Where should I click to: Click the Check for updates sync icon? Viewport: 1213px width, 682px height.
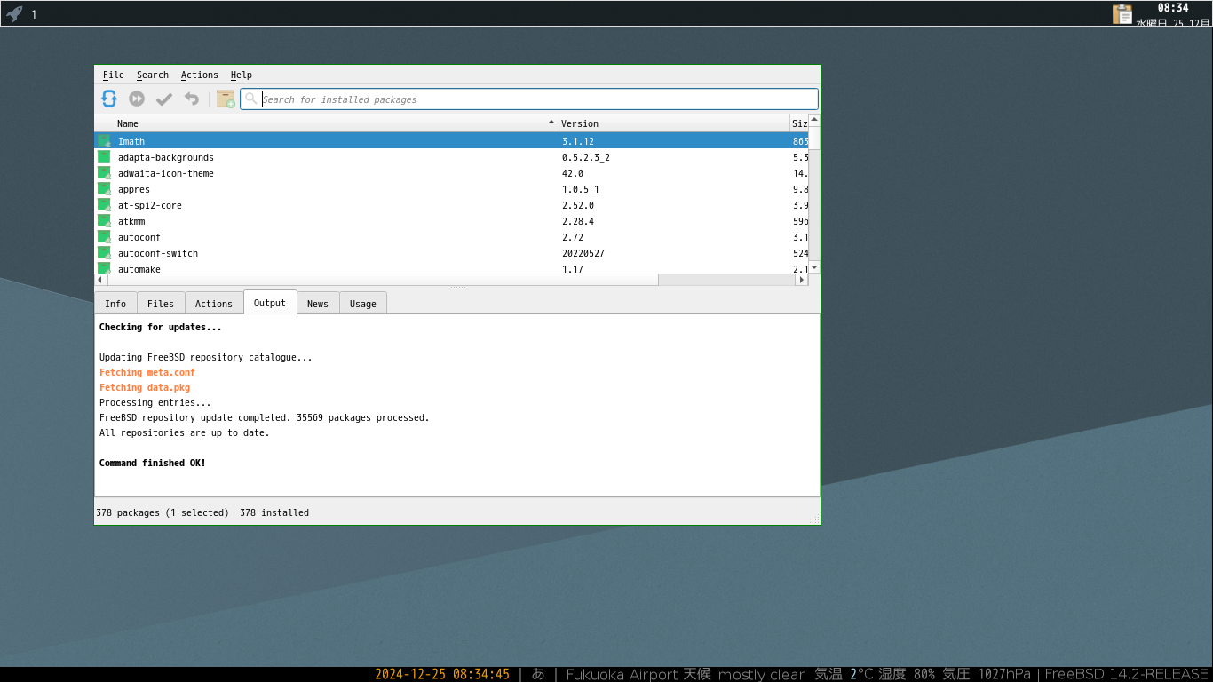tap(109, 99)
